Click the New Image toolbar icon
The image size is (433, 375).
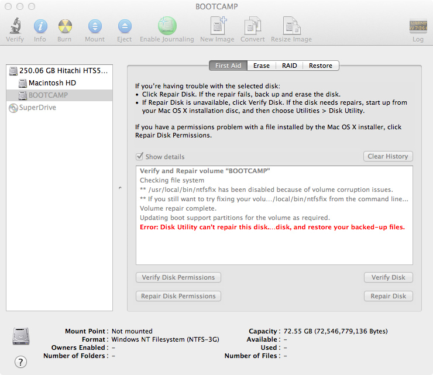[x=218, y=25]
